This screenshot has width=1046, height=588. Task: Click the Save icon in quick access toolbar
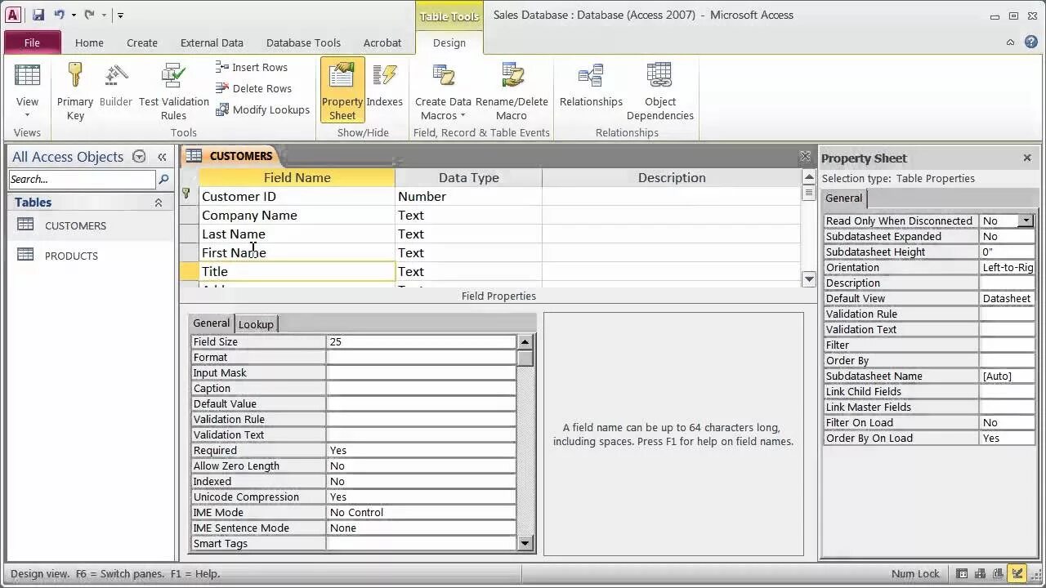tap(38, 15)
